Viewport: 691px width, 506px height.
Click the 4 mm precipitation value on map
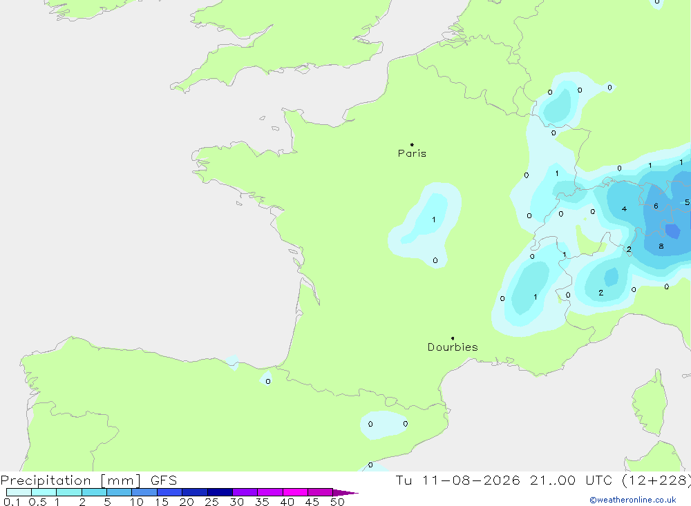(x=624, y=208)
